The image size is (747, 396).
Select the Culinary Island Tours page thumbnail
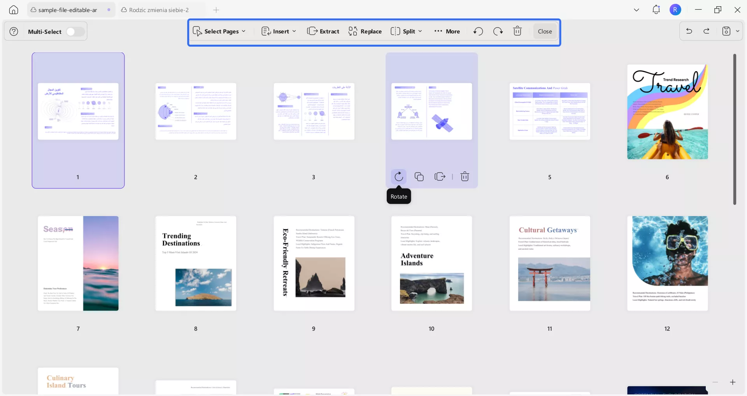coord(78,381)
